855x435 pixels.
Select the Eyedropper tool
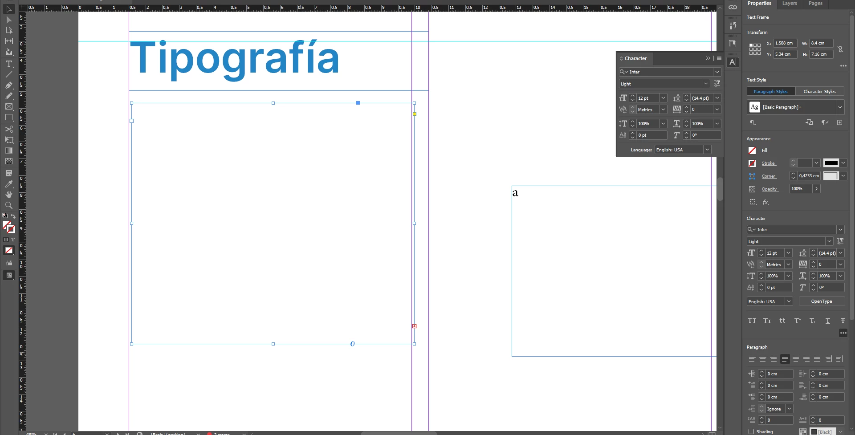[x=8, y=184]
